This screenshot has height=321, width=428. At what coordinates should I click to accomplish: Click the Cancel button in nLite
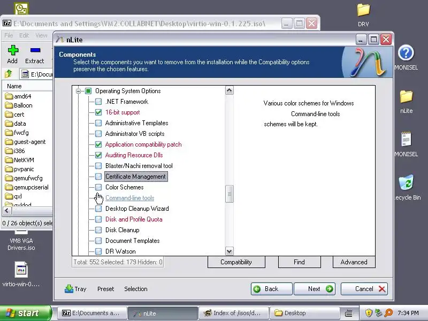(364, 289)
